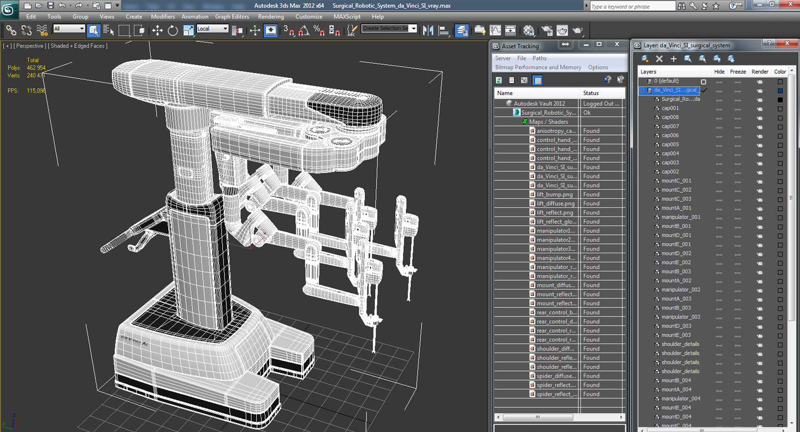Choose the Rectangular Selection Region tool
The height and width of the screenshot is (432, 800).
pos(124,30)
